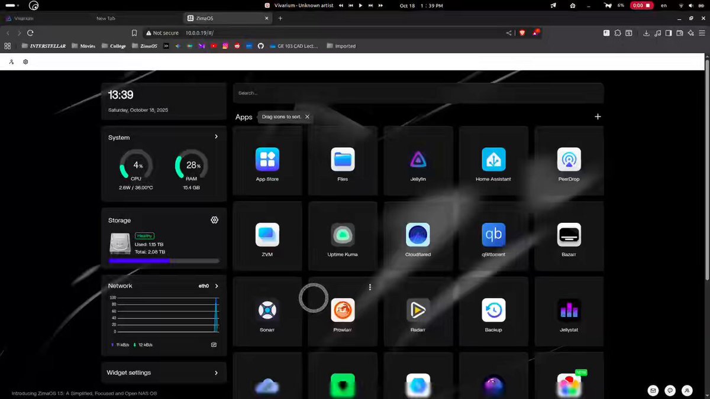Open the chat bubble icon at bottom right
Image resolution: width=710 pixels, height=399 pixels.
click(x=670, y=391)
